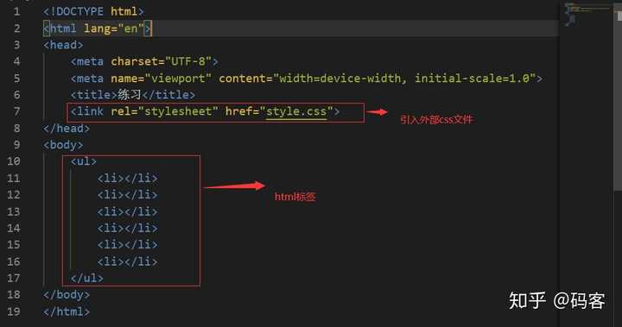Click the opening head tag
The height and width of the screenshot is (327, 622).
[x=63, y=45]
